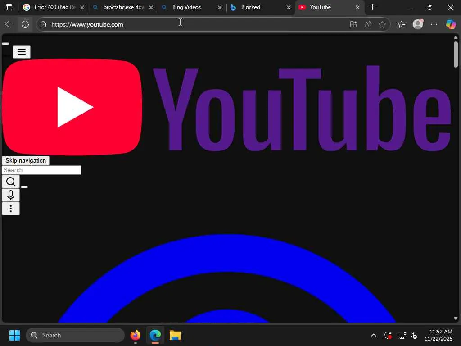Open network status tray icon
The width and height of the screenshot is (461, 346).
402,335
